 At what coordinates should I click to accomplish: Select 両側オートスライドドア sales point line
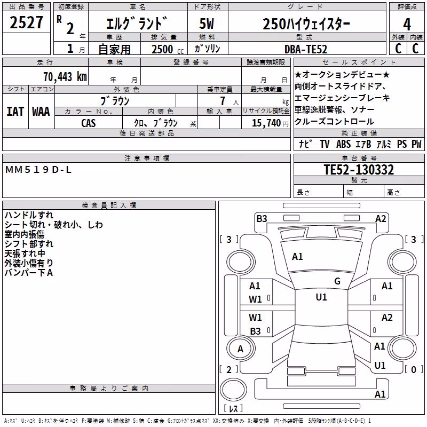click(x=340, y=86)
